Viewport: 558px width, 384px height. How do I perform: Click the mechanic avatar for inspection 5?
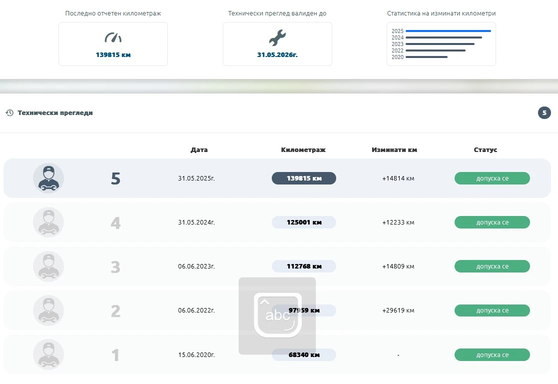coord(48,178)
